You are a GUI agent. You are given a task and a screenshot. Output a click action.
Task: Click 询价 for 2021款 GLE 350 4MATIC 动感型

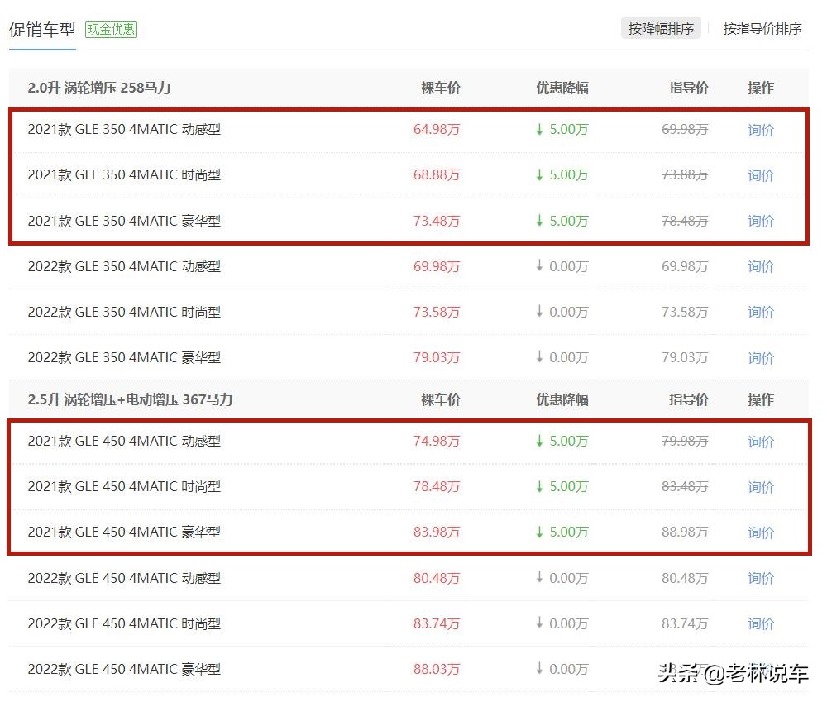(760, 129)
